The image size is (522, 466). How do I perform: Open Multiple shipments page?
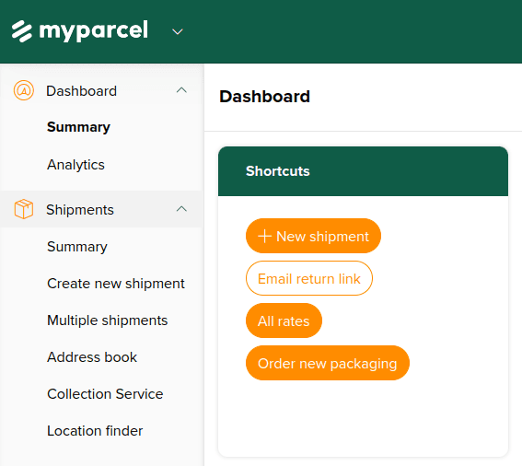(107, 320)
